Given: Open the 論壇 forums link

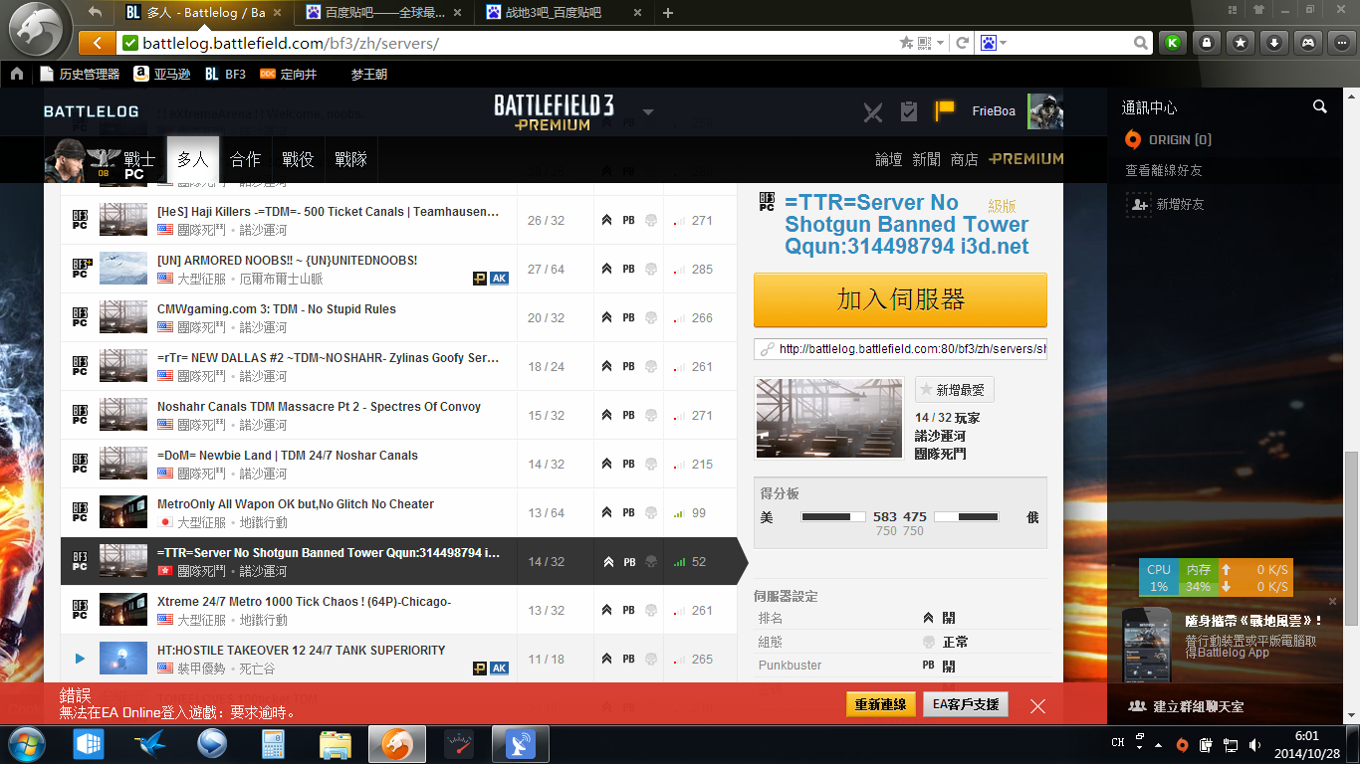Looking at the screenshot, I should click(x=889, y=159).
